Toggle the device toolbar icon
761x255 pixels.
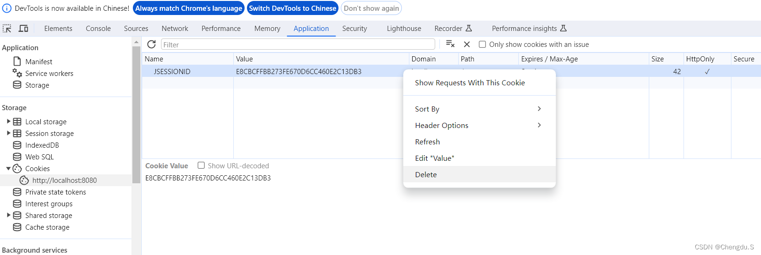point(23,29)
